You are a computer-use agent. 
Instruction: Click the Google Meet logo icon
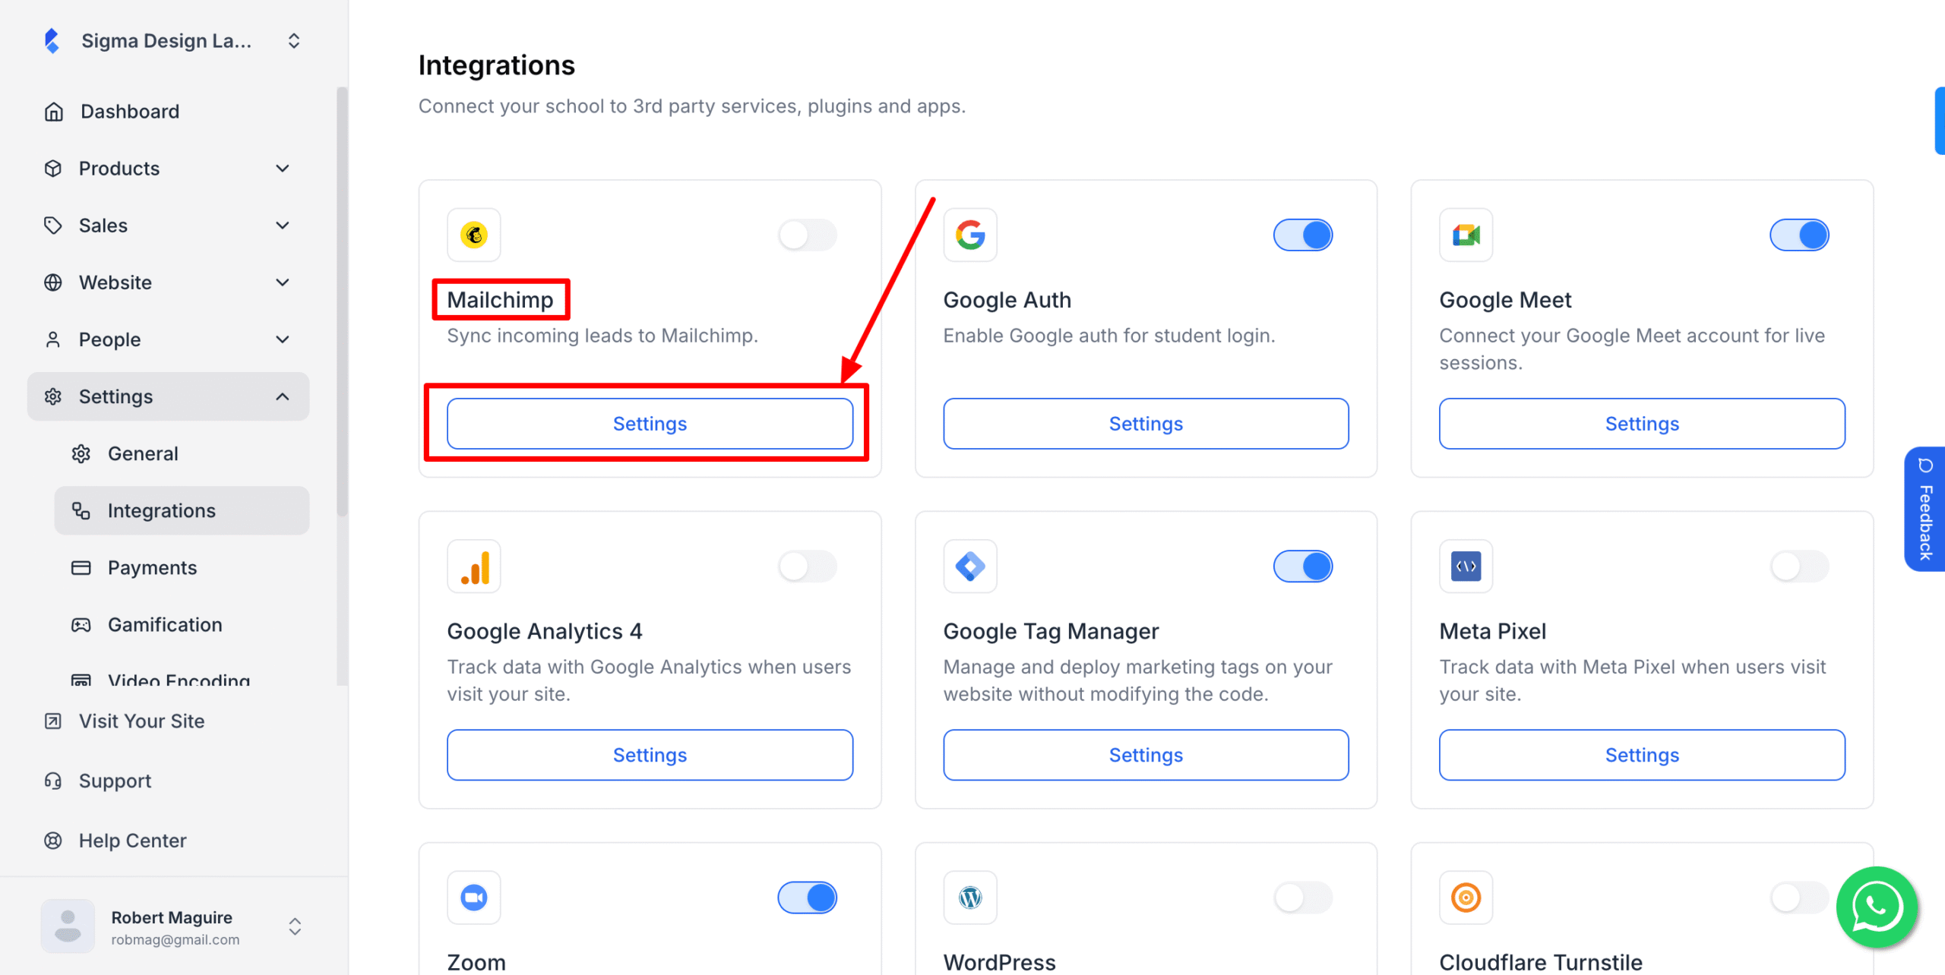pyautogui.click(x=1466, y=235)
